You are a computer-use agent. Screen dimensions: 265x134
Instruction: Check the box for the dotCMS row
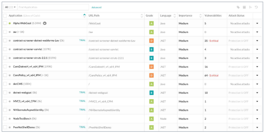5,84
